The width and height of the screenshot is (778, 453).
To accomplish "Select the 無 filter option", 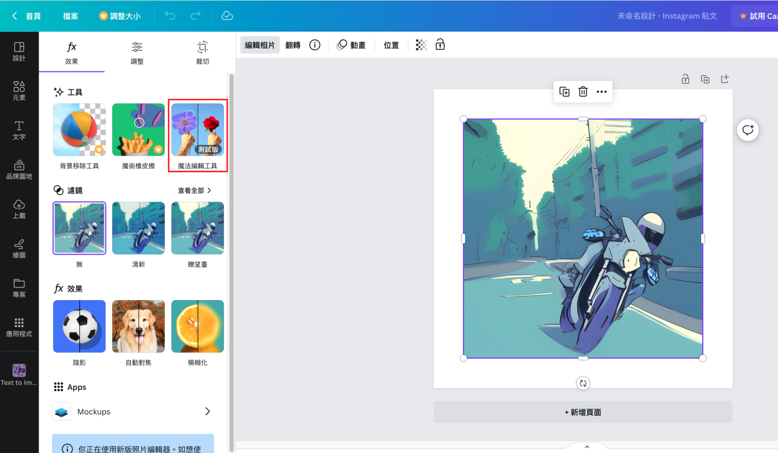I will click(79, 228).
